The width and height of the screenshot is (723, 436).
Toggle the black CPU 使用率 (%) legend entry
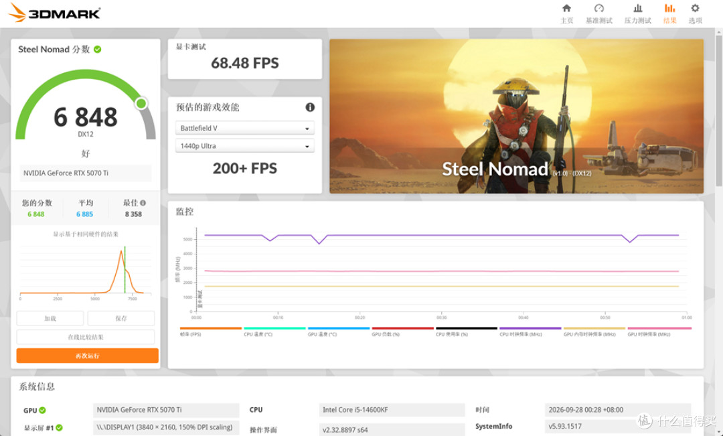(x=467, y=331)
